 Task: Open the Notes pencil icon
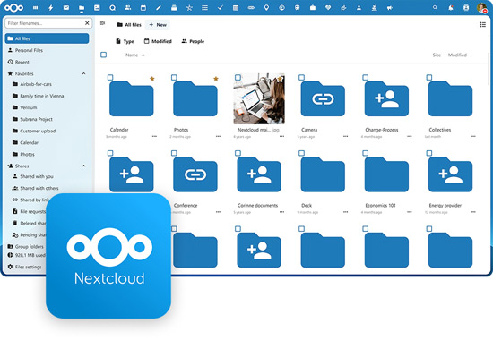[159, 8]
